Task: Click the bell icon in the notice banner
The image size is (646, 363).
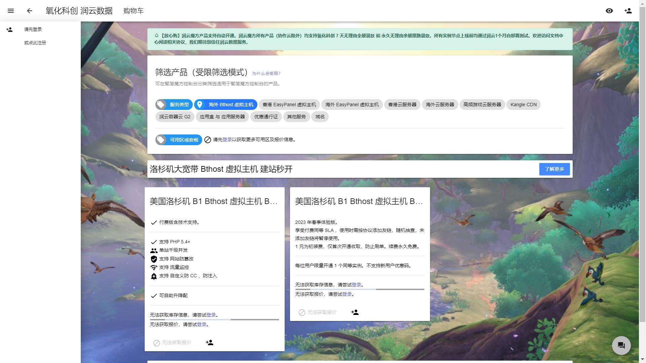Action: (156, 35)
